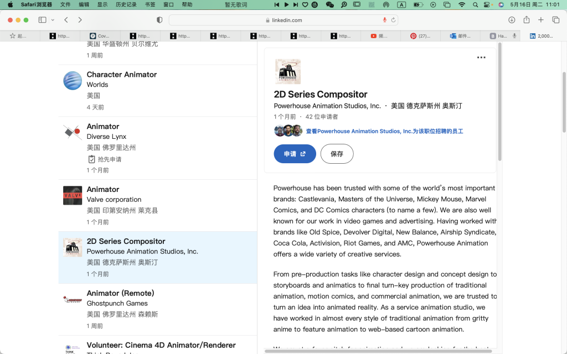Viewport: 567px width, 354px height.
Task: Open the Safari浏览器 menu
Action: coord(36,4)
